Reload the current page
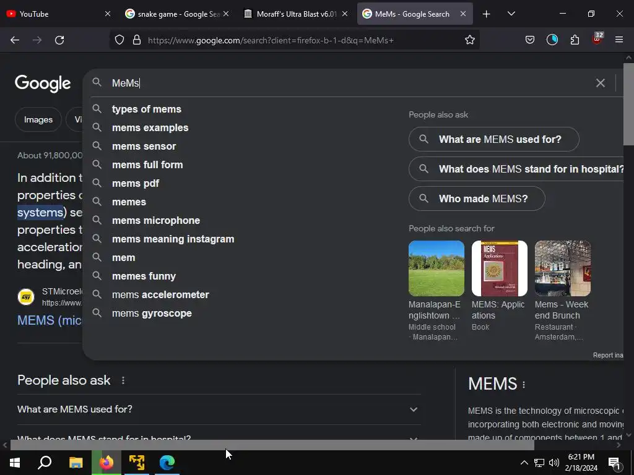Image resolution: width=634 pixels, height=475 pixels. [x=59, y=40]
